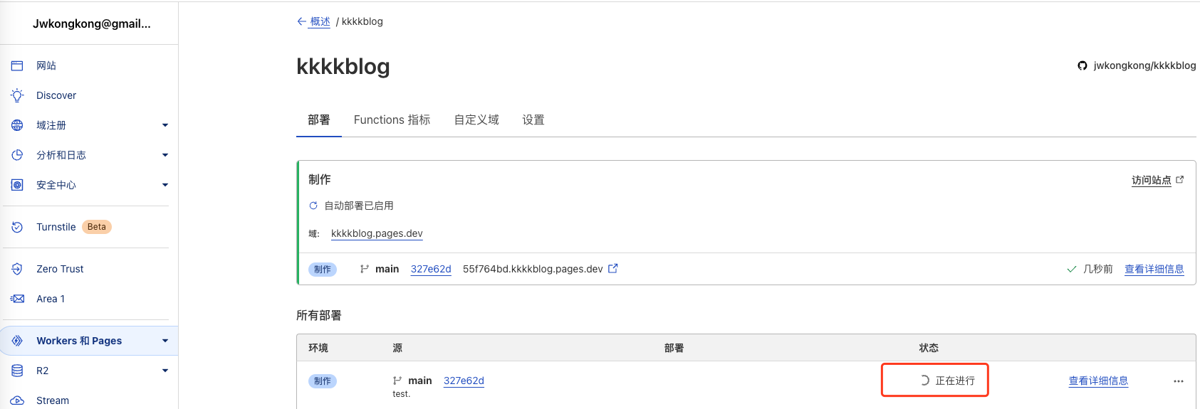Expand the 域注册 sidebar menu arrow
This screenshot has height=409, width=1200.
165,125
